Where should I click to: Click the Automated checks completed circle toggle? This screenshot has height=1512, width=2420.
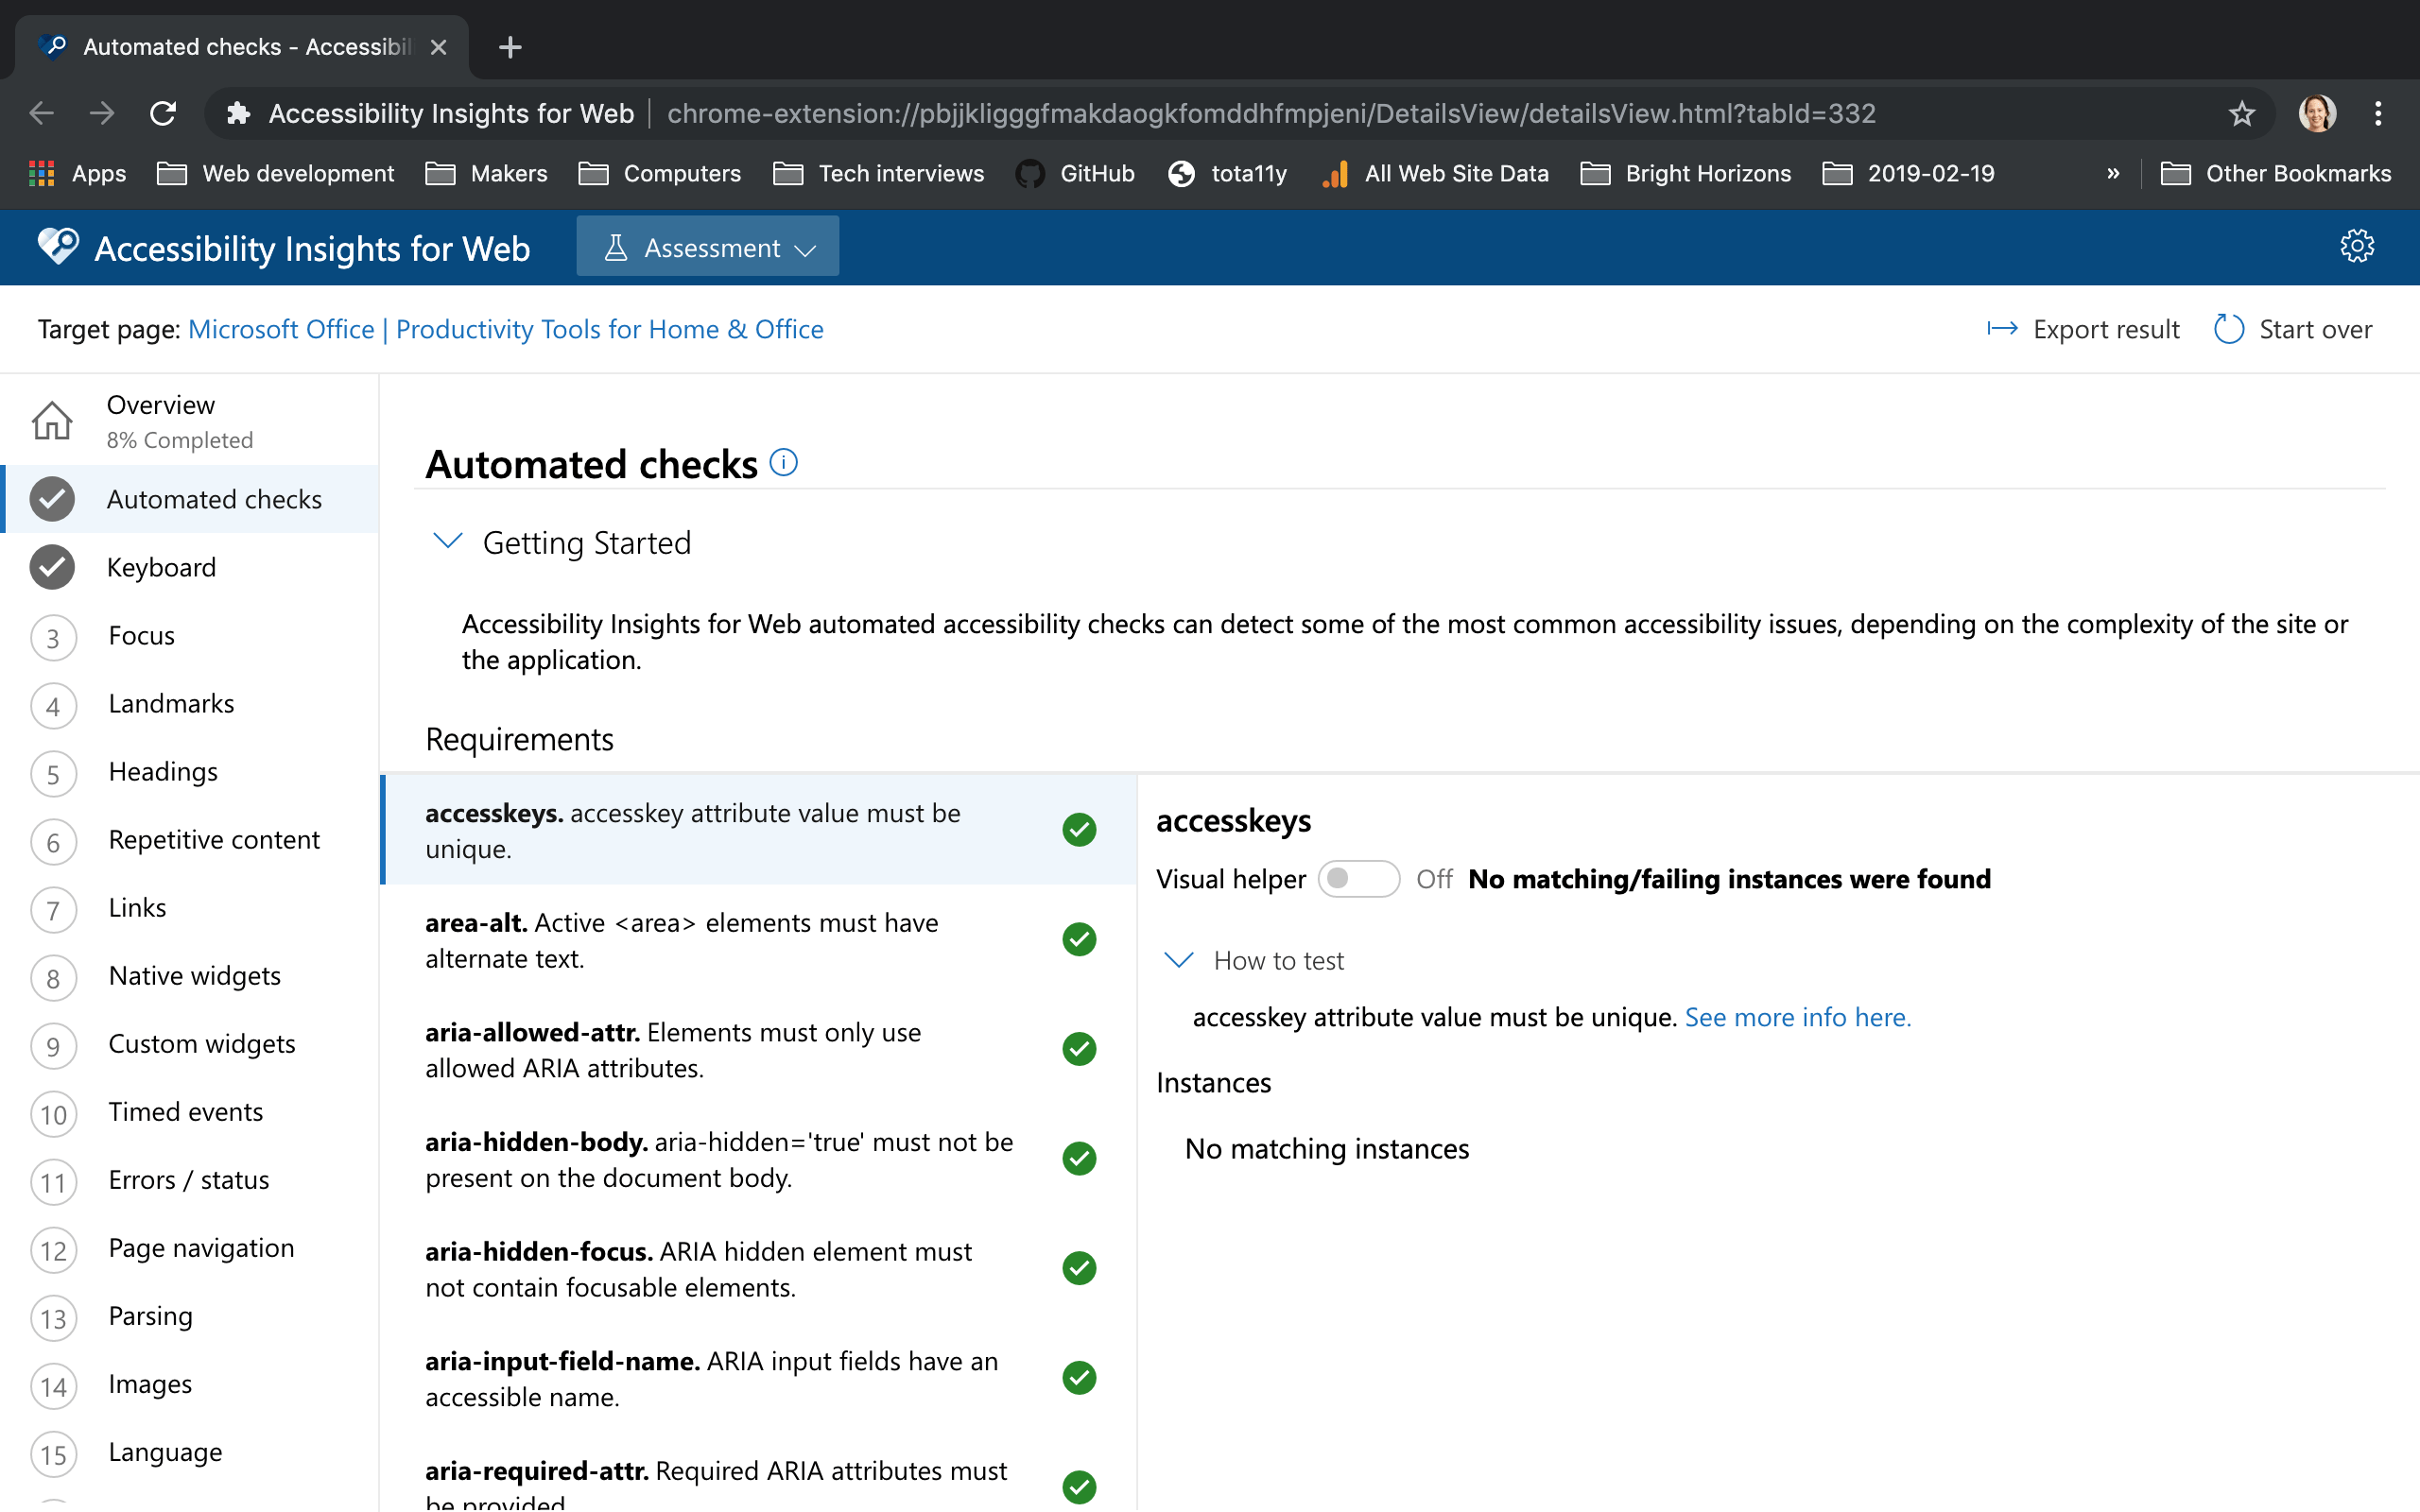click(x=53, y=499)
